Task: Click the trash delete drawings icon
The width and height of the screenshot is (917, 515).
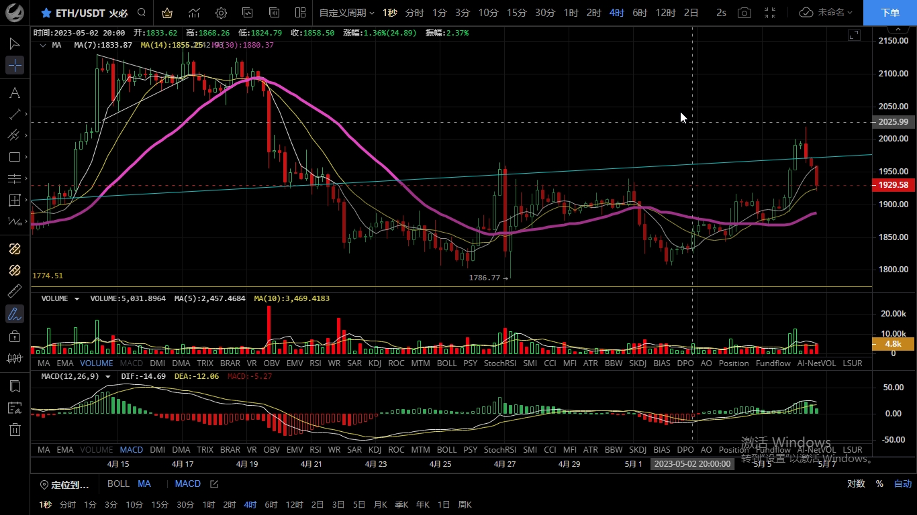Action: click(15, 430)
